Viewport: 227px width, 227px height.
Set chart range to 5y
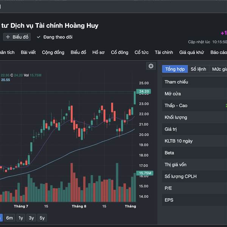pos(42,218)
